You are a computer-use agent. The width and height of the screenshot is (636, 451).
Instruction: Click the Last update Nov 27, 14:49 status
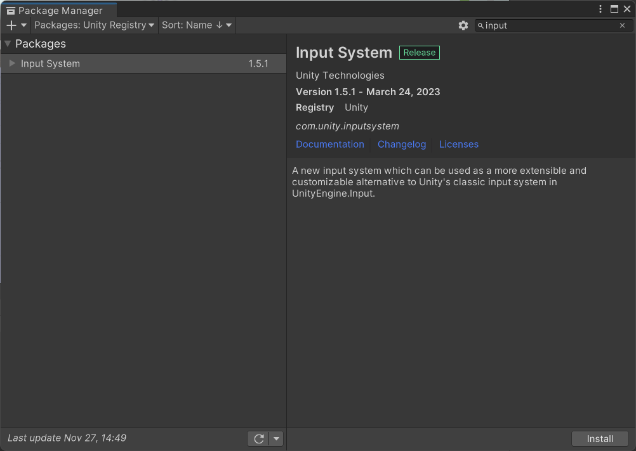click(x=67, y=438)
